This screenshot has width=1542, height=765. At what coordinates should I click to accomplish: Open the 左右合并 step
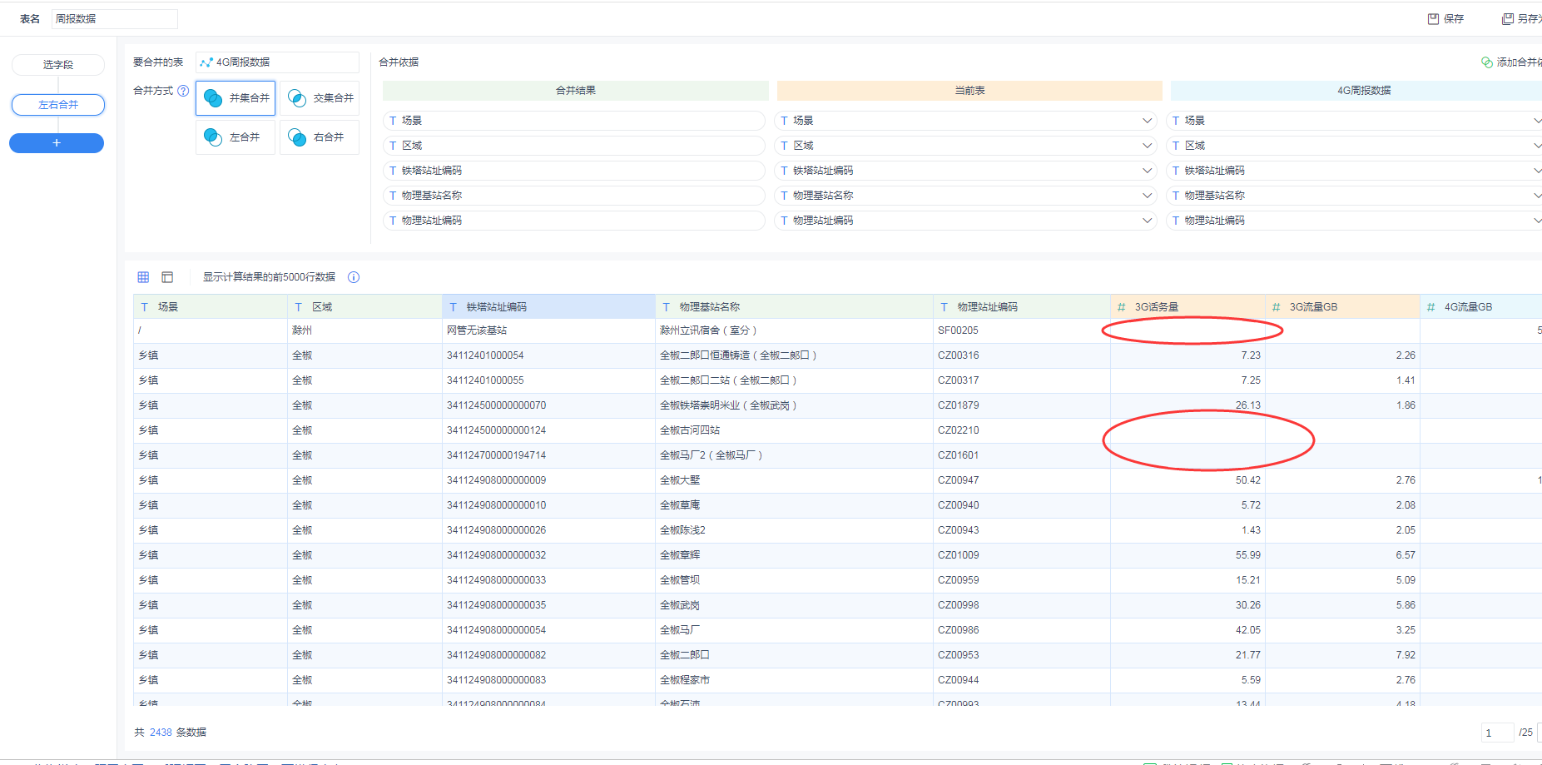[x=58, y=105]
